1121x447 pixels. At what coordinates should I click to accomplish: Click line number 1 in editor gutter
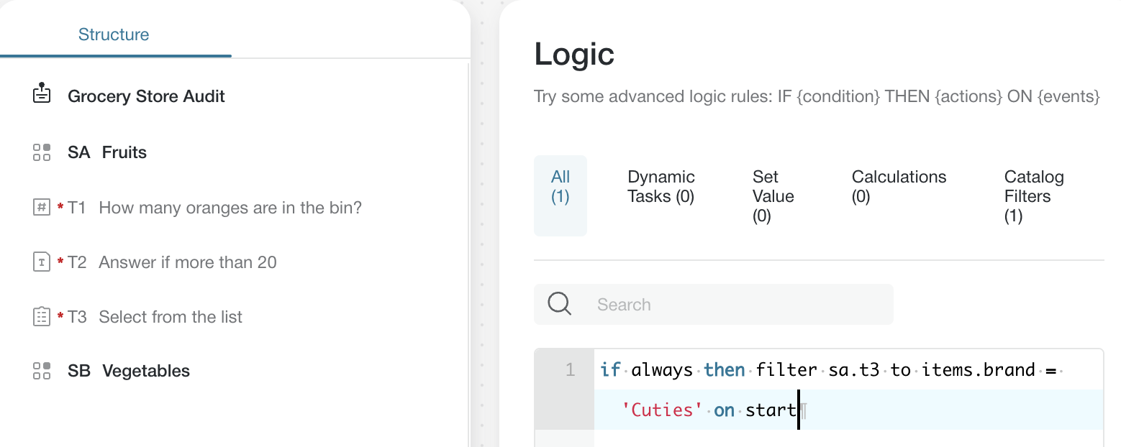[570, 370]
